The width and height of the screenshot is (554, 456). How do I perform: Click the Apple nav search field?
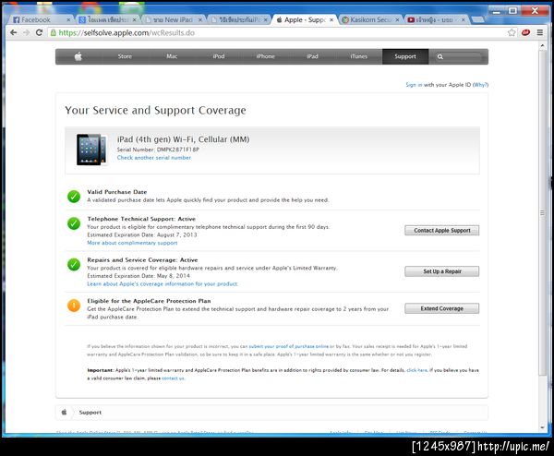pos(463,56)
